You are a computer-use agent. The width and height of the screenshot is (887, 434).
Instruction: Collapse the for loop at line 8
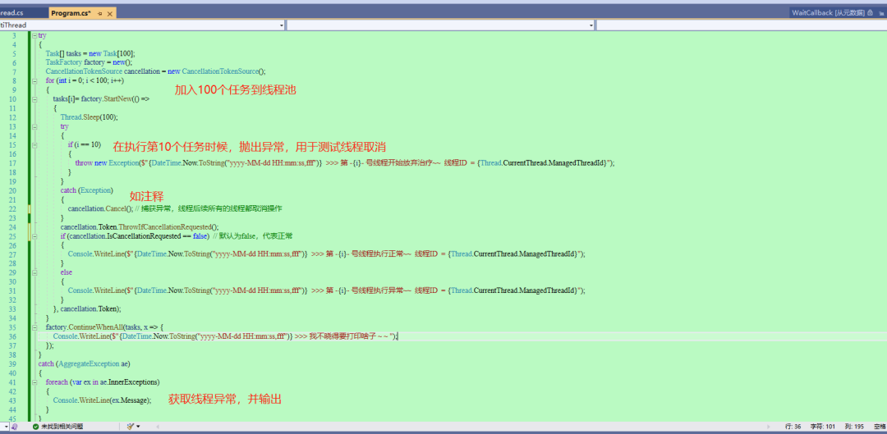coord(34,80)
